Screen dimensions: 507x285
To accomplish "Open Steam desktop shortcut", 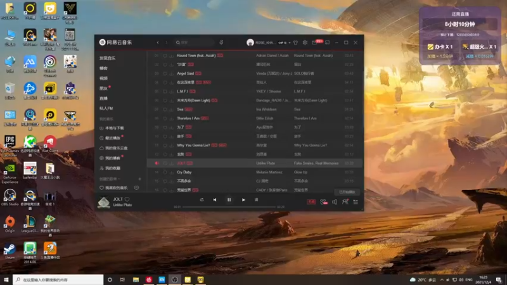I will (10, 251).
